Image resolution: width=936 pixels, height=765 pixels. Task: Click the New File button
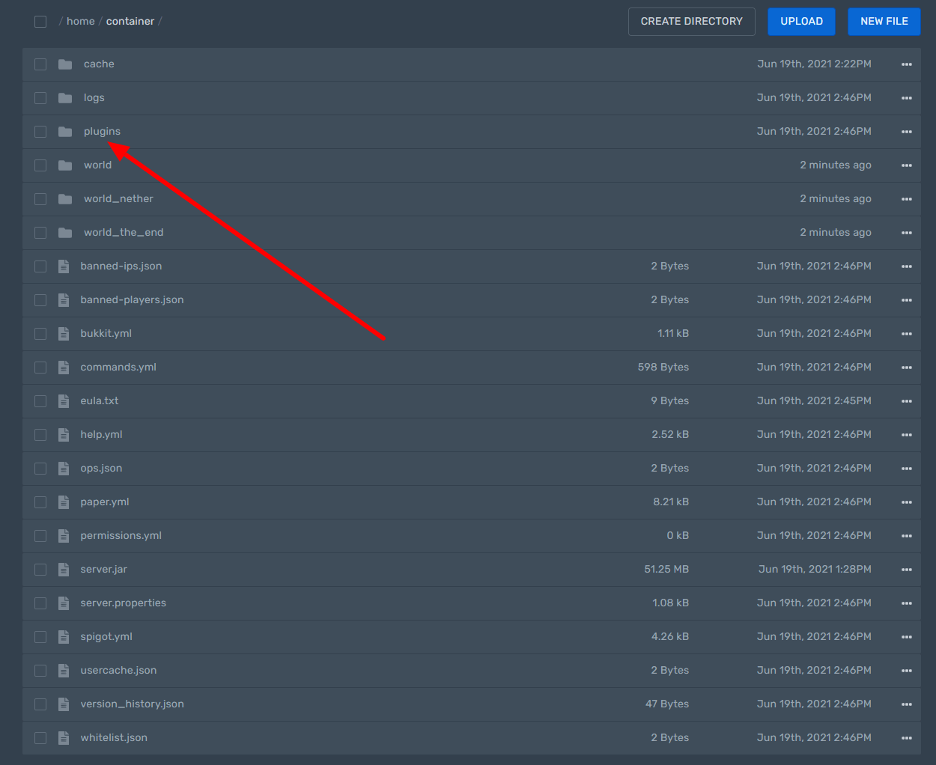click(884, 21)
